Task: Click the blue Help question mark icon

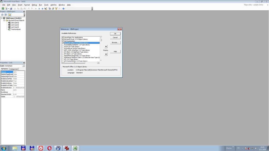Action: 64,8
